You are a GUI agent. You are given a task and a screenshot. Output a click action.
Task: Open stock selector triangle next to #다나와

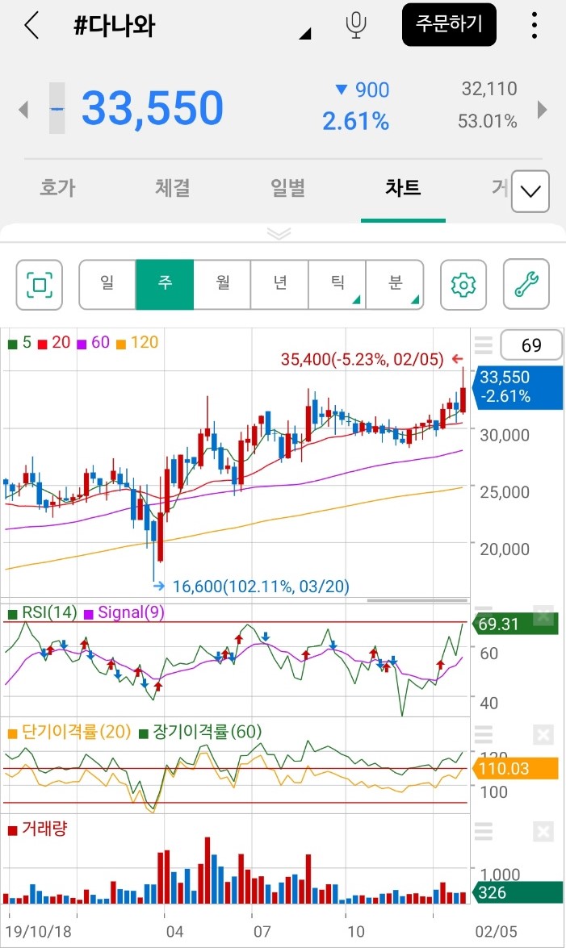[x=305, y=34]
